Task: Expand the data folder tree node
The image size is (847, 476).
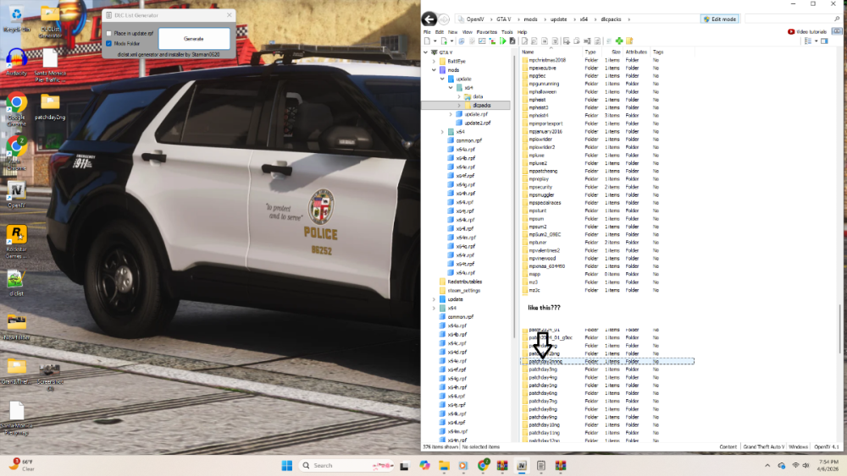Action: pyautogui.click(x=460, y=96)
